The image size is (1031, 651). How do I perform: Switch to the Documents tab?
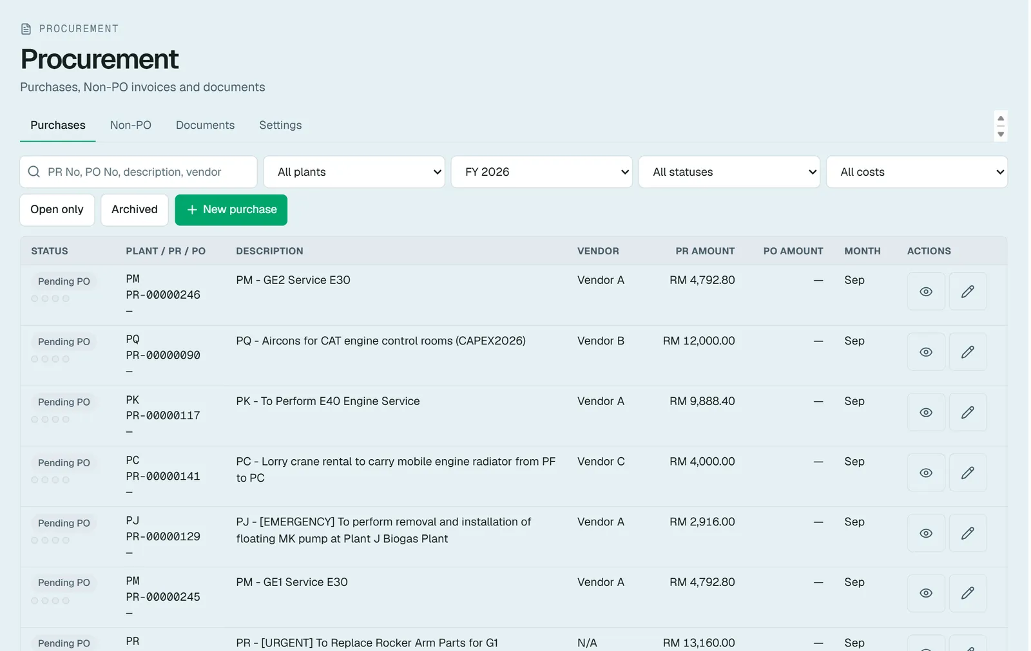[205, 126]
